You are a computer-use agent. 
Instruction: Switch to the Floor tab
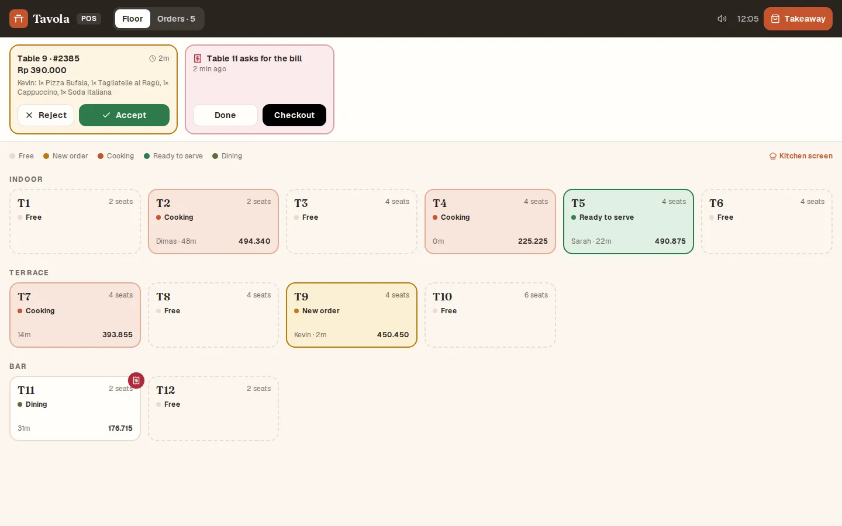[133, 19]
